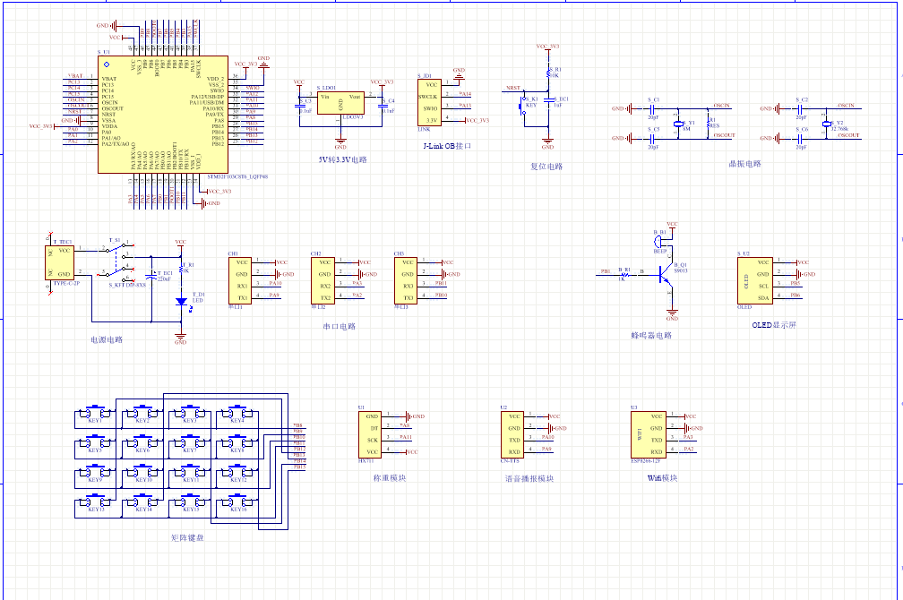Select the B_B1 BEEP buzzer symbol

658,241
